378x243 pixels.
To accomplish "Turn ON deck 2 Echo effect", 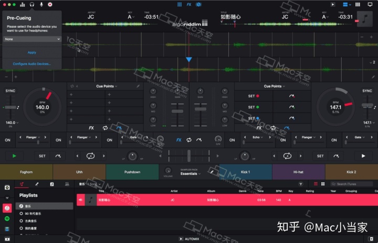I will pyautogui.click(x=232, y=140).
